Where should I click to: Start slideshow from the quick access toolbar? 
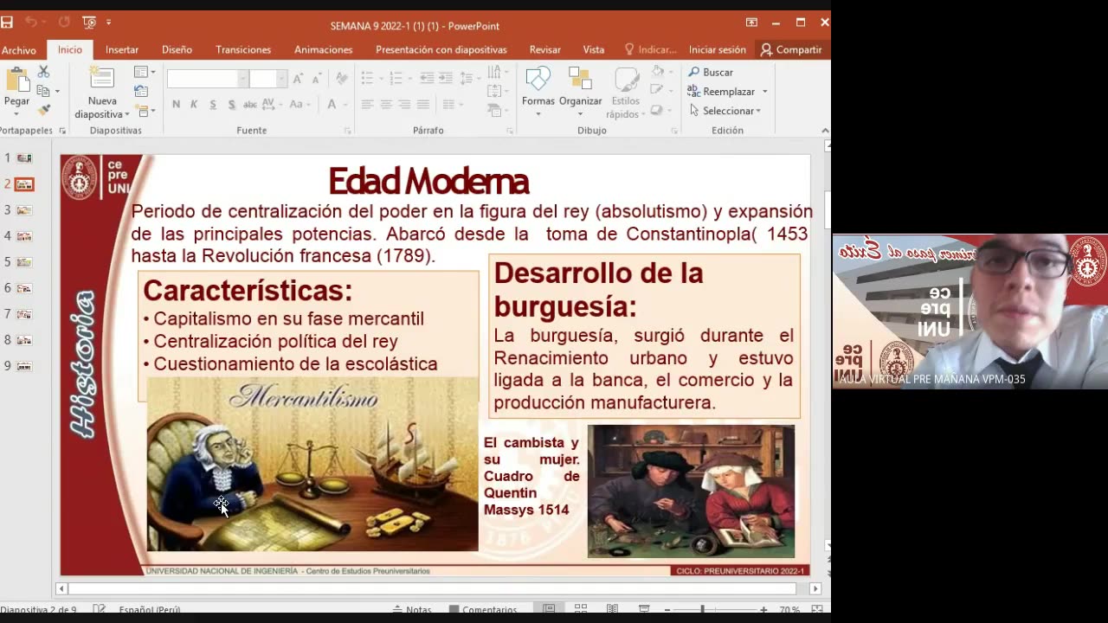coord(89,22)
